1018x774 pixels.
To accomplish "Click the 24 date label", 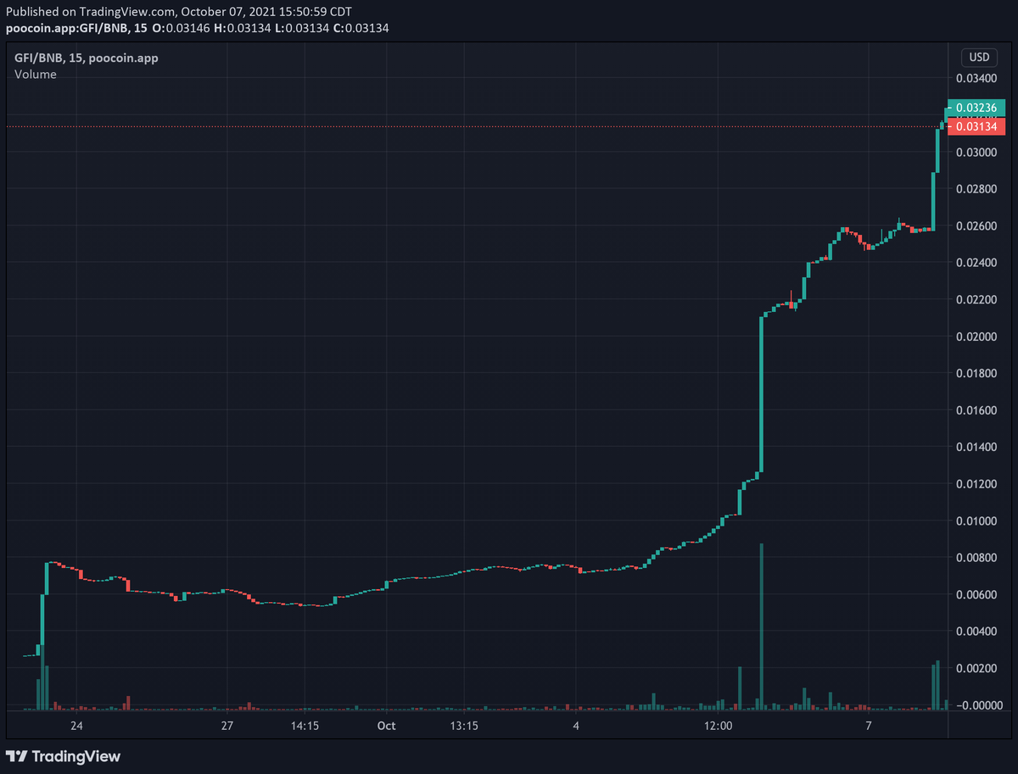I will (76, 726).
